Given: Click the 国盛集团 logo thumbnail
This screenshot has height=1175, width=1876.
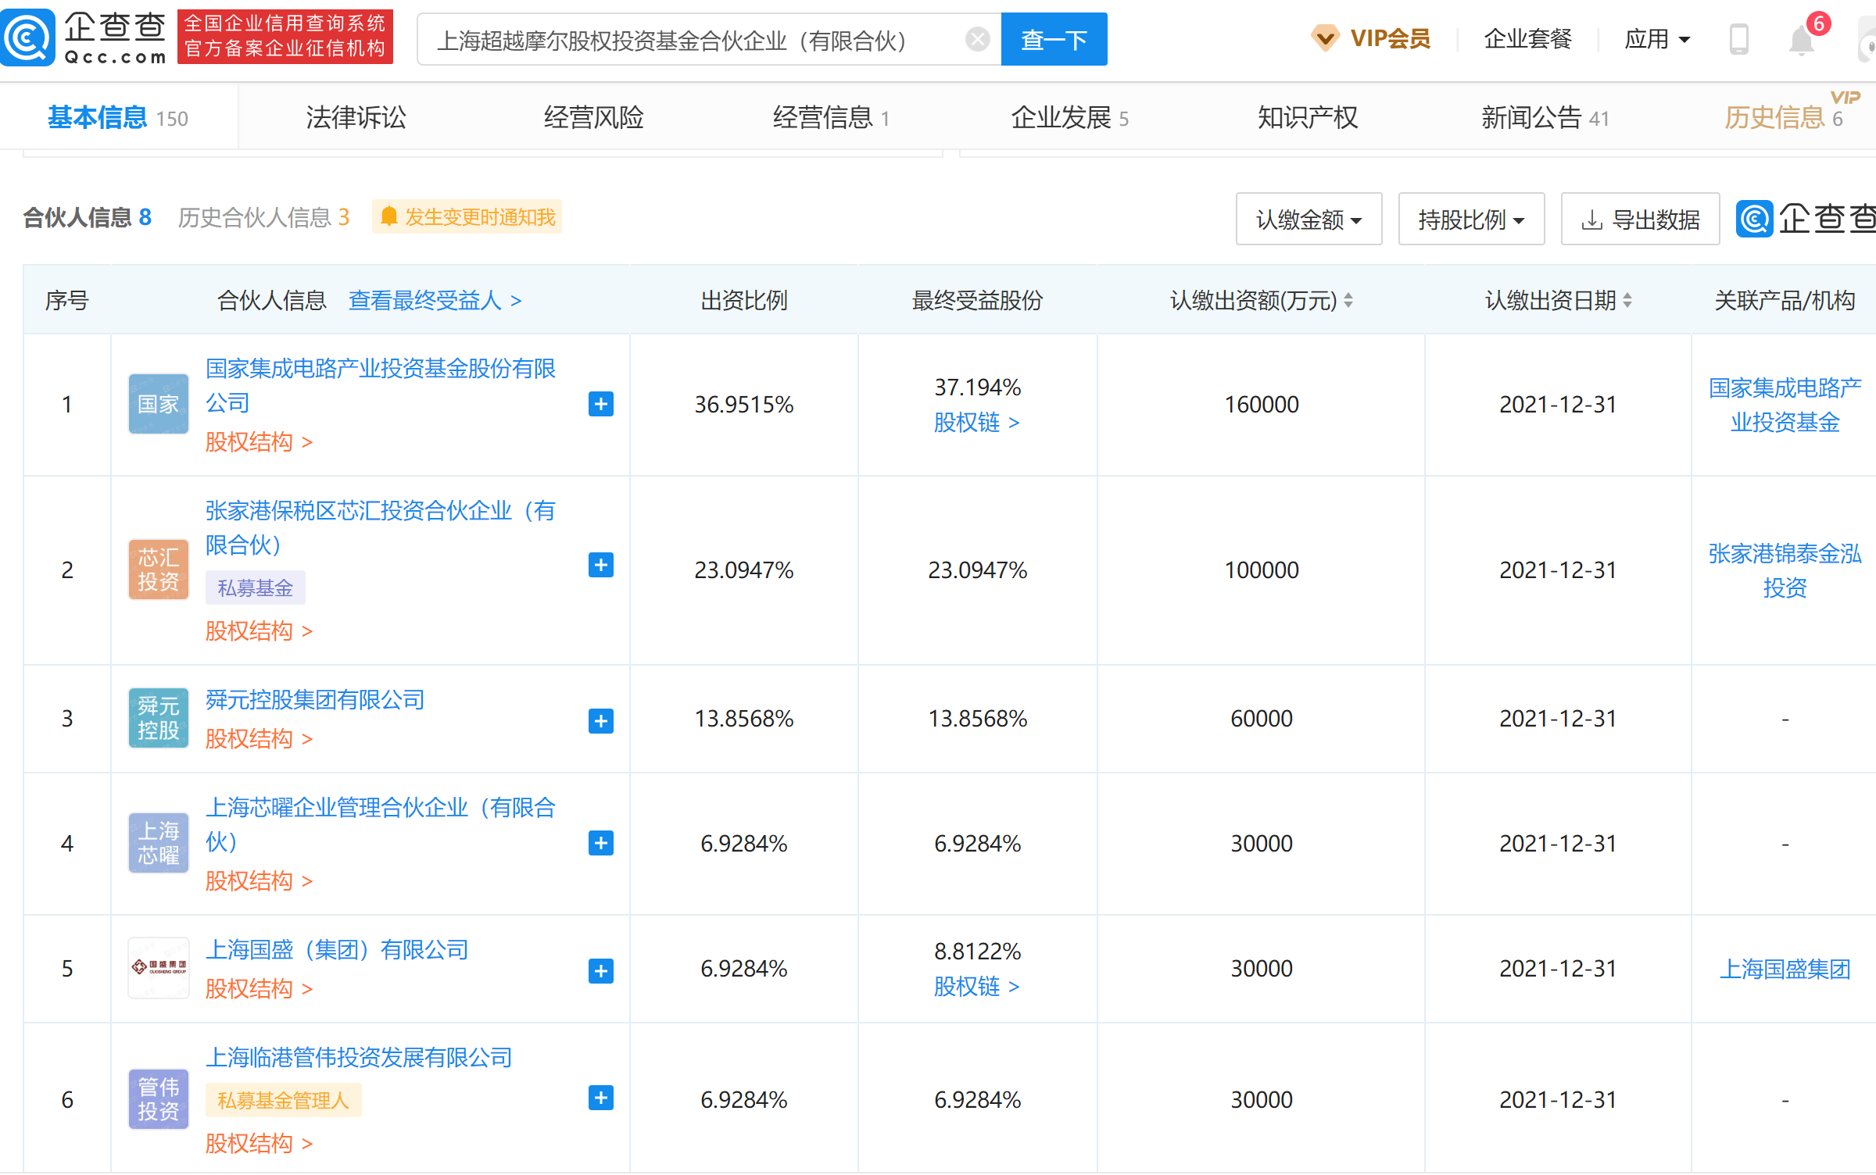Looking at the screenshot, I should [x=159, y=968].
